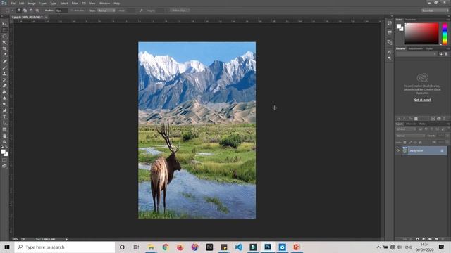Select the Path Selection tool
Image resolution: width=451 pixels, height=253 pixels.
click(x=4, y=124)
